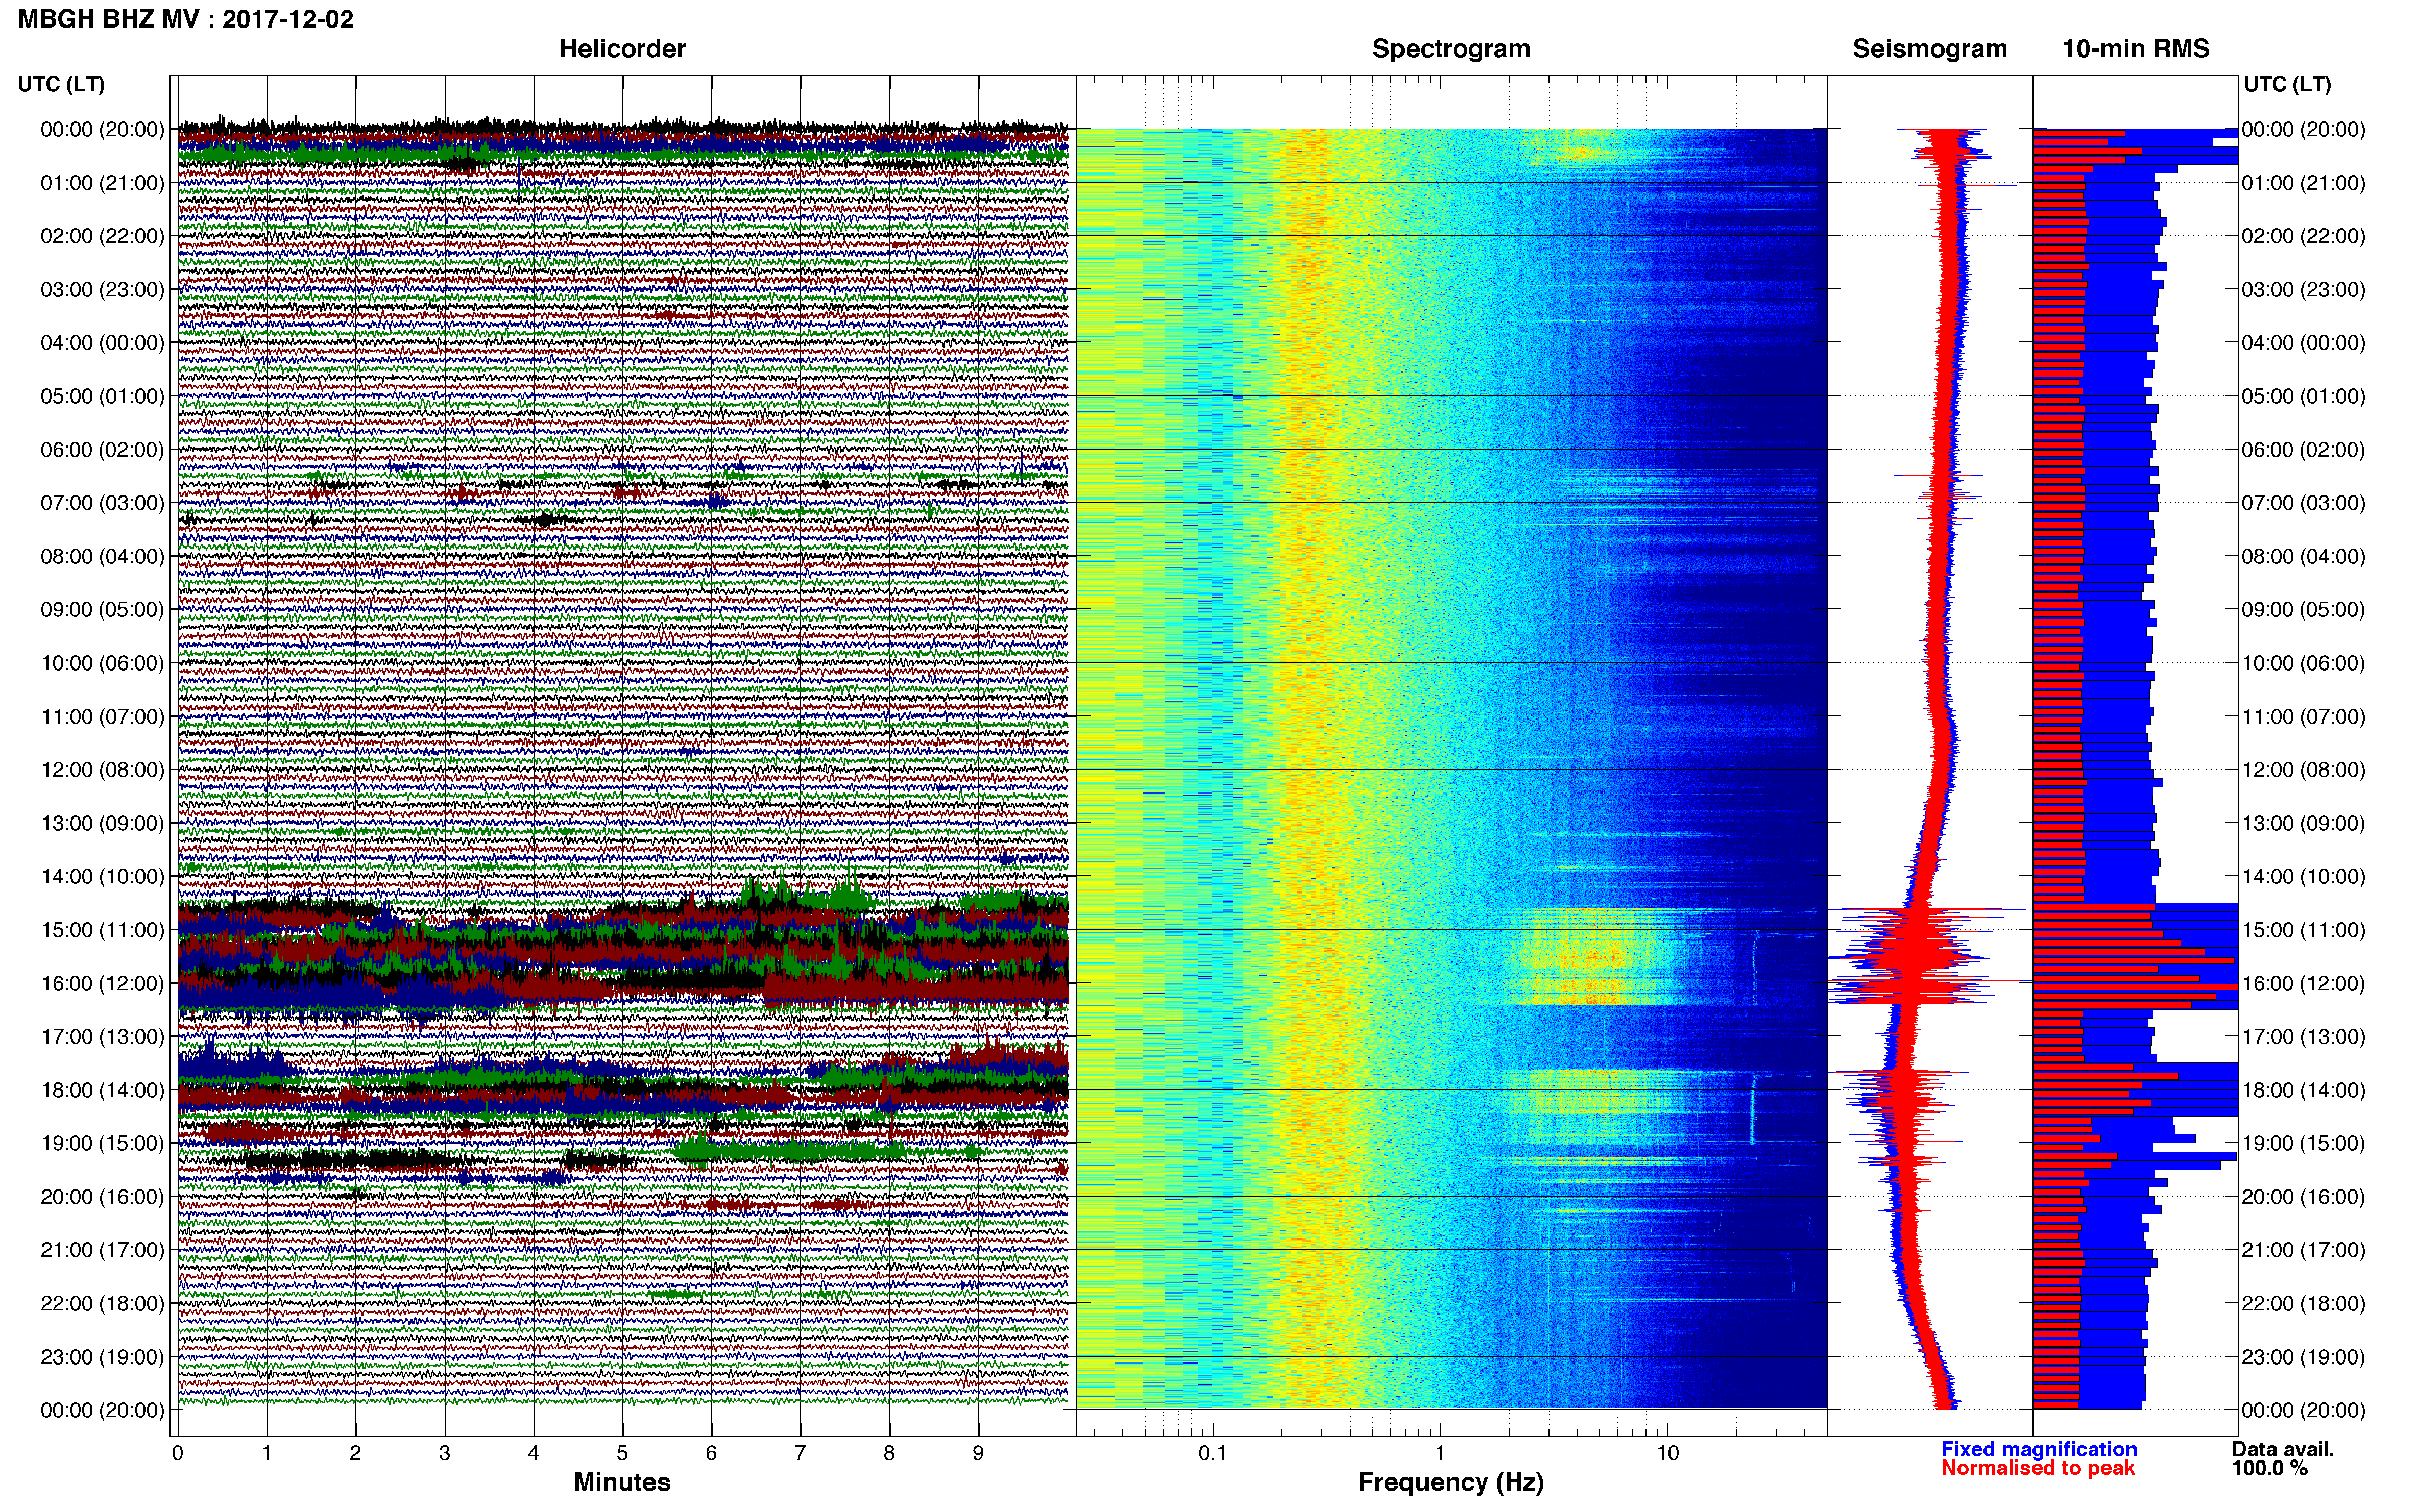Click the right '22:00 (18:00)' time label

tap(2303, 1304)
